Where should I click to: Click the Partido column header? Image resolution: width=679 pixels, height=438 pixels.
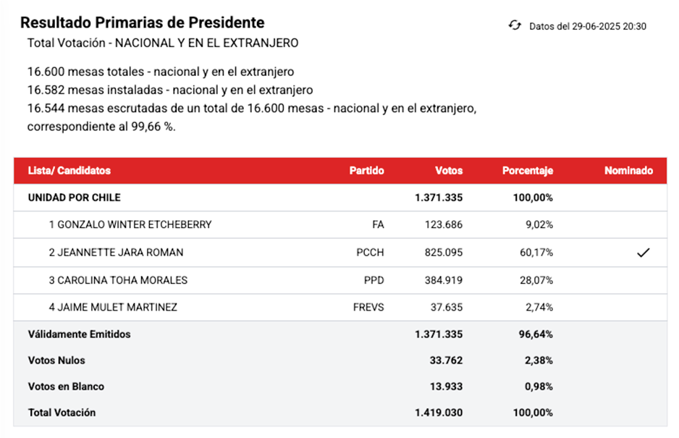[x=366, y=171]
